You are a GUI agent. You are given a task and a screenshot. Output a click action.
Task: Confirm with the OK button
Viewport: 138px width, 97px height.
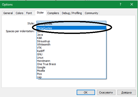[x=86, y=92]
